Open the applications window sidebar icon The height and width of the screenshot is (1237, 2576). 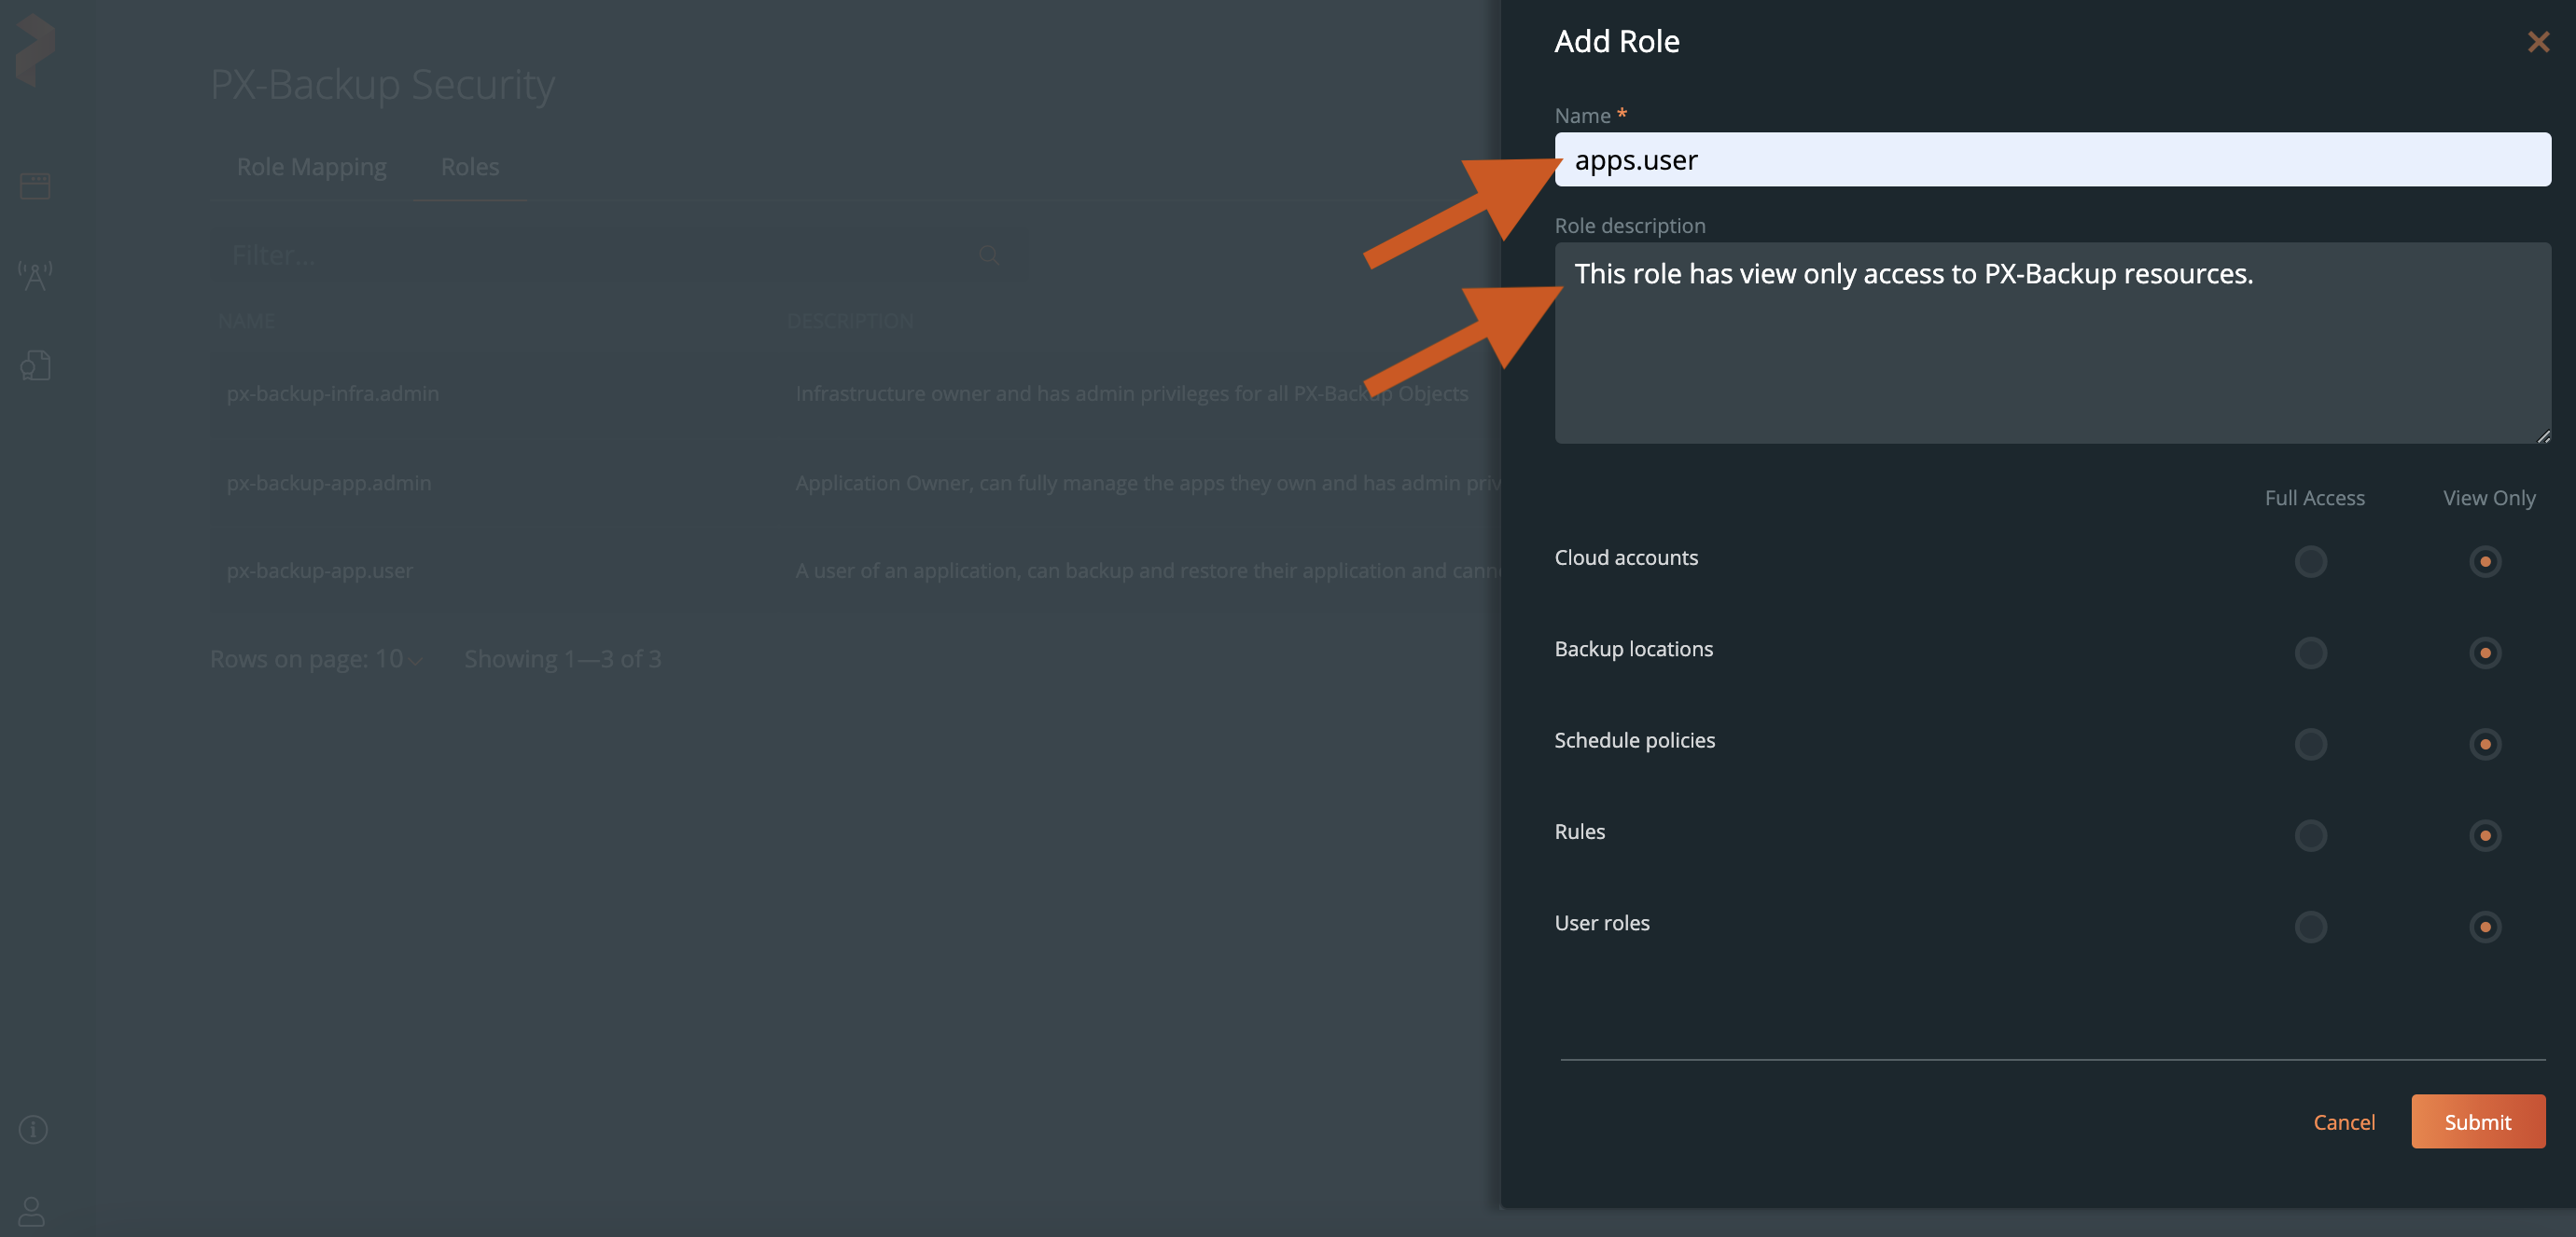(35, 186)
